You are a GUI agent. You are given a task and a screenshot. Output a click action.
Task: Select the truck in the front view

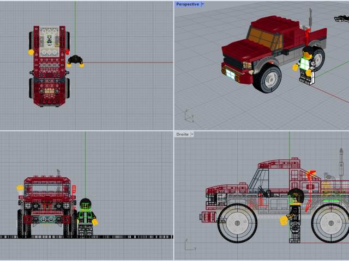[47, 204]
